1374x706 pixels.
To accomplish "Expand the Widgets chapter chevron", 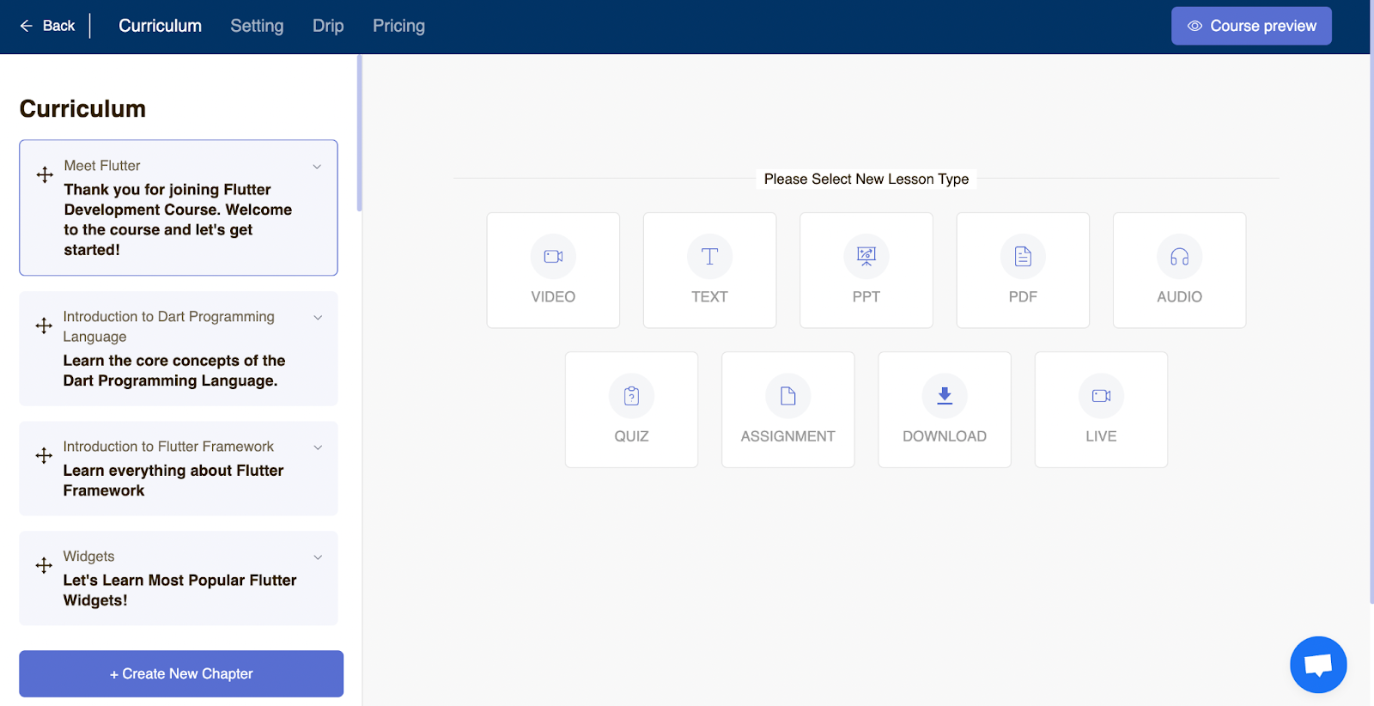I will pyautogui.click(x=318, y=557).
